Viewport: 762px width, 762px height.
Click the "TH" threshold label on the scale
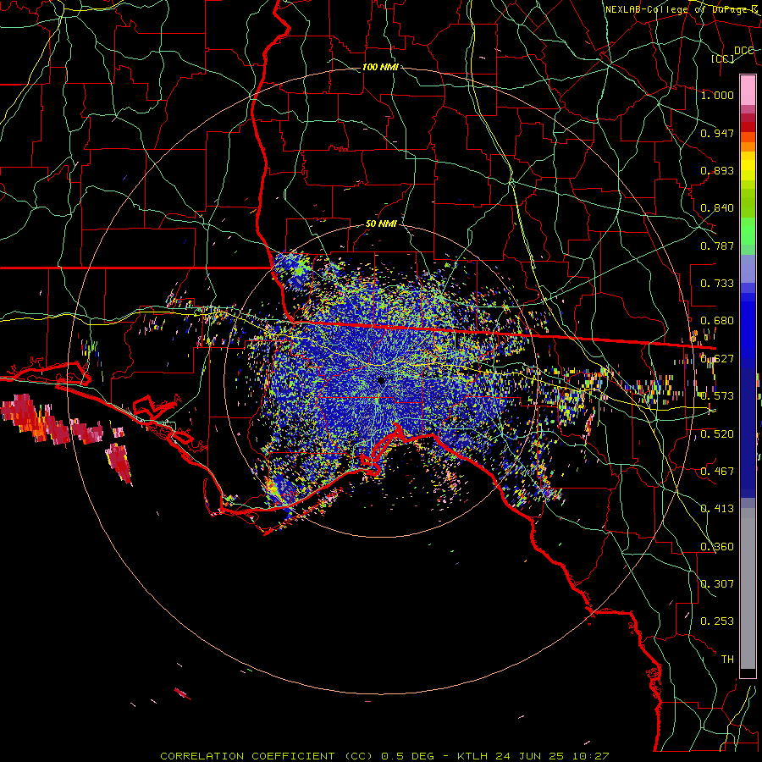pyautogui.click(x=727, y=660)
